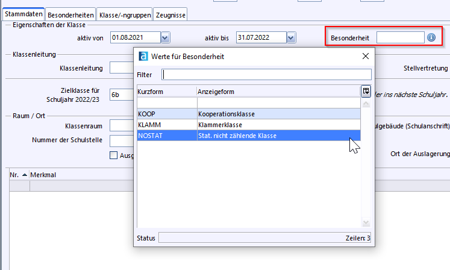Click the Zielklasse field containing 6b

122,95
